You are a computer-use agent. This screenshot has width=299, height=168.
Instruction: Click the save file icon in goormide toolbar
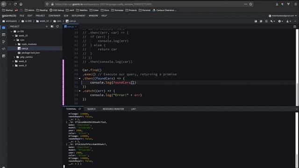[x=256, y=21]
